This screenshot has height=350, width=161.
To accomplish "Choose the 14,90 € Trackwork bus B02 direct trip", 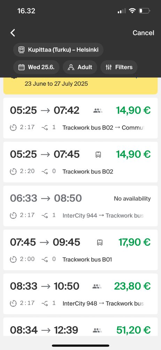I will coord(80,162).
